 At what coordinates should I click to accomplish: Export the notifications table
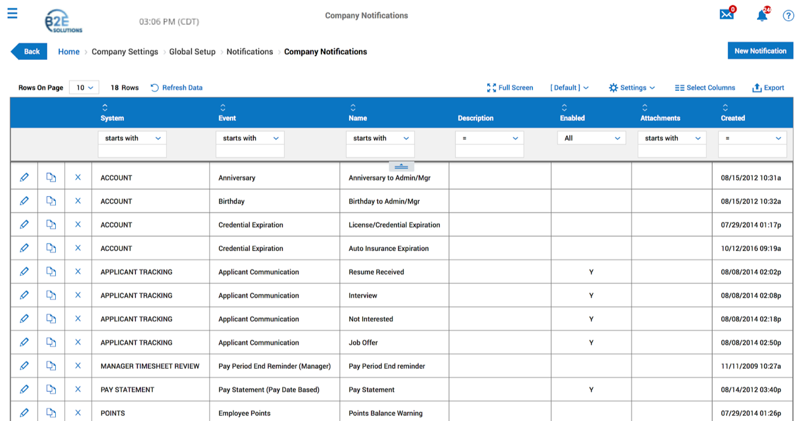[768, 87]
